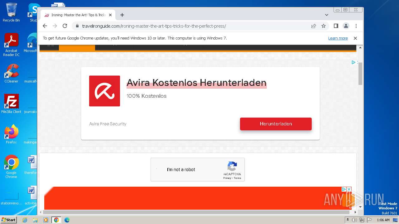
Task: Open the Chrome profile avatar
Action: click(346, 26)
